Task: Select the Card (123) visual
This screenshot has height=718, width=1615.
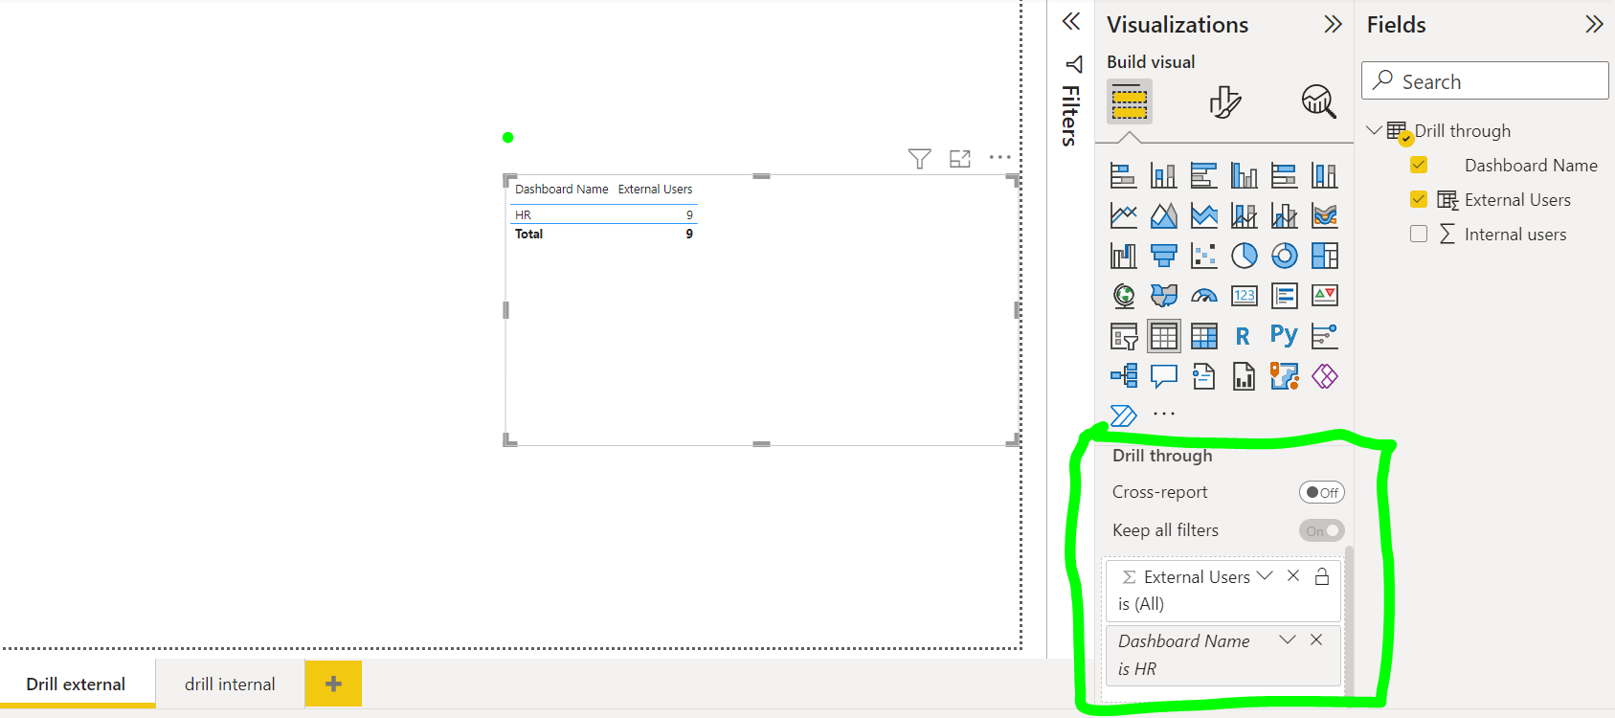Action: point(1245,296)
